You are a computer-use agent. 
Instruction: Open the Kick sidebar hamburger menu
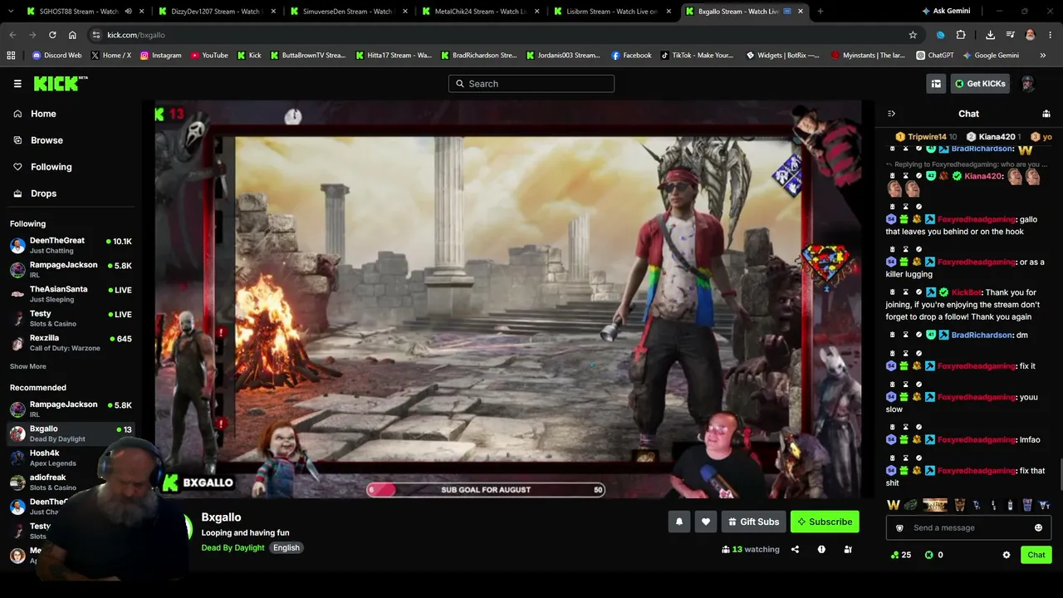(17, 84)
